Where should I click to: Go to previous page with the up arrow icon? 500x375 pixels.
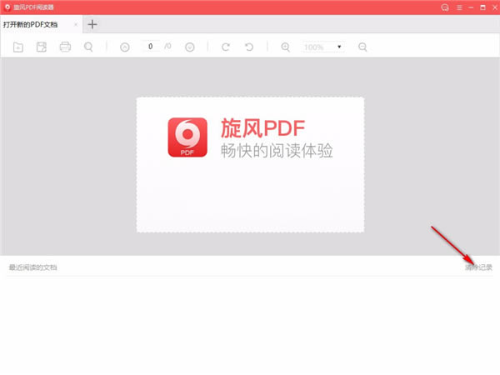[x=125, y=47]
